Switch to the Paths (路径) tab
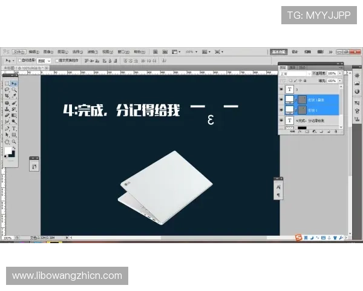 pyautogui.click(x=302, y=67)
